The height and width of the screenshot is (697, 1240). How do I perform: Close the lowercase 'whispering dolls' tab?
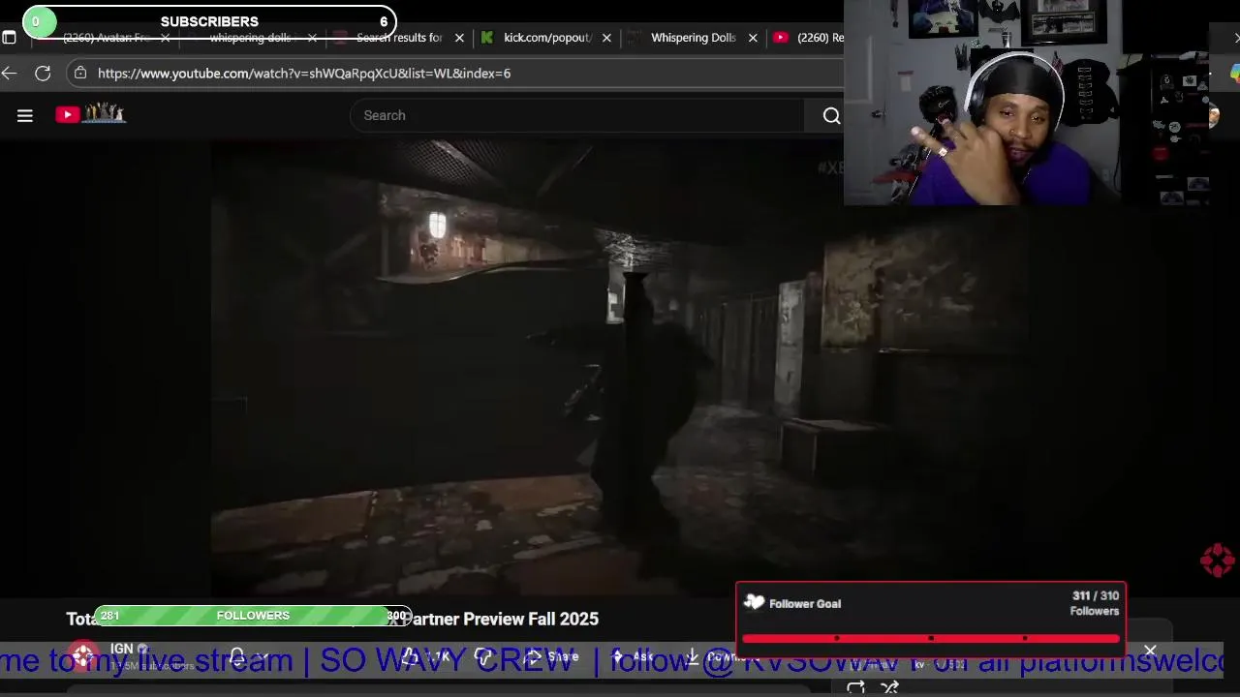pyautogui.click(x=312, y=38)
